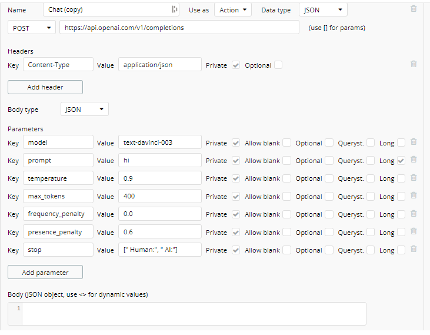Viewport: 430px width, 335px height.
Task: Click the API endpoint URL field
Action: click(179, 28)
